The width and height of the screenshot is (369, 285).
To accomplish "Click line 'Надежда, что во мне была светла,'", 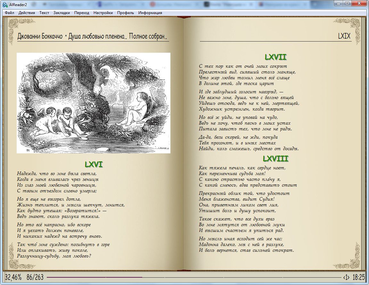I will (57, 173).
